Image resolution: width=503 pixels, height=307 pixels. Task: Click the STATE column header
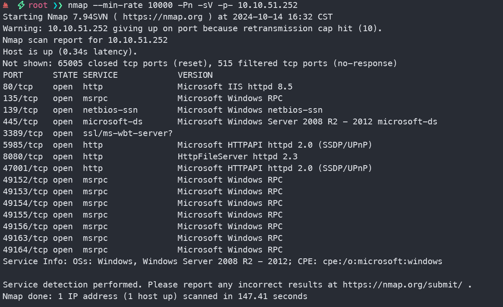[65, 75]
